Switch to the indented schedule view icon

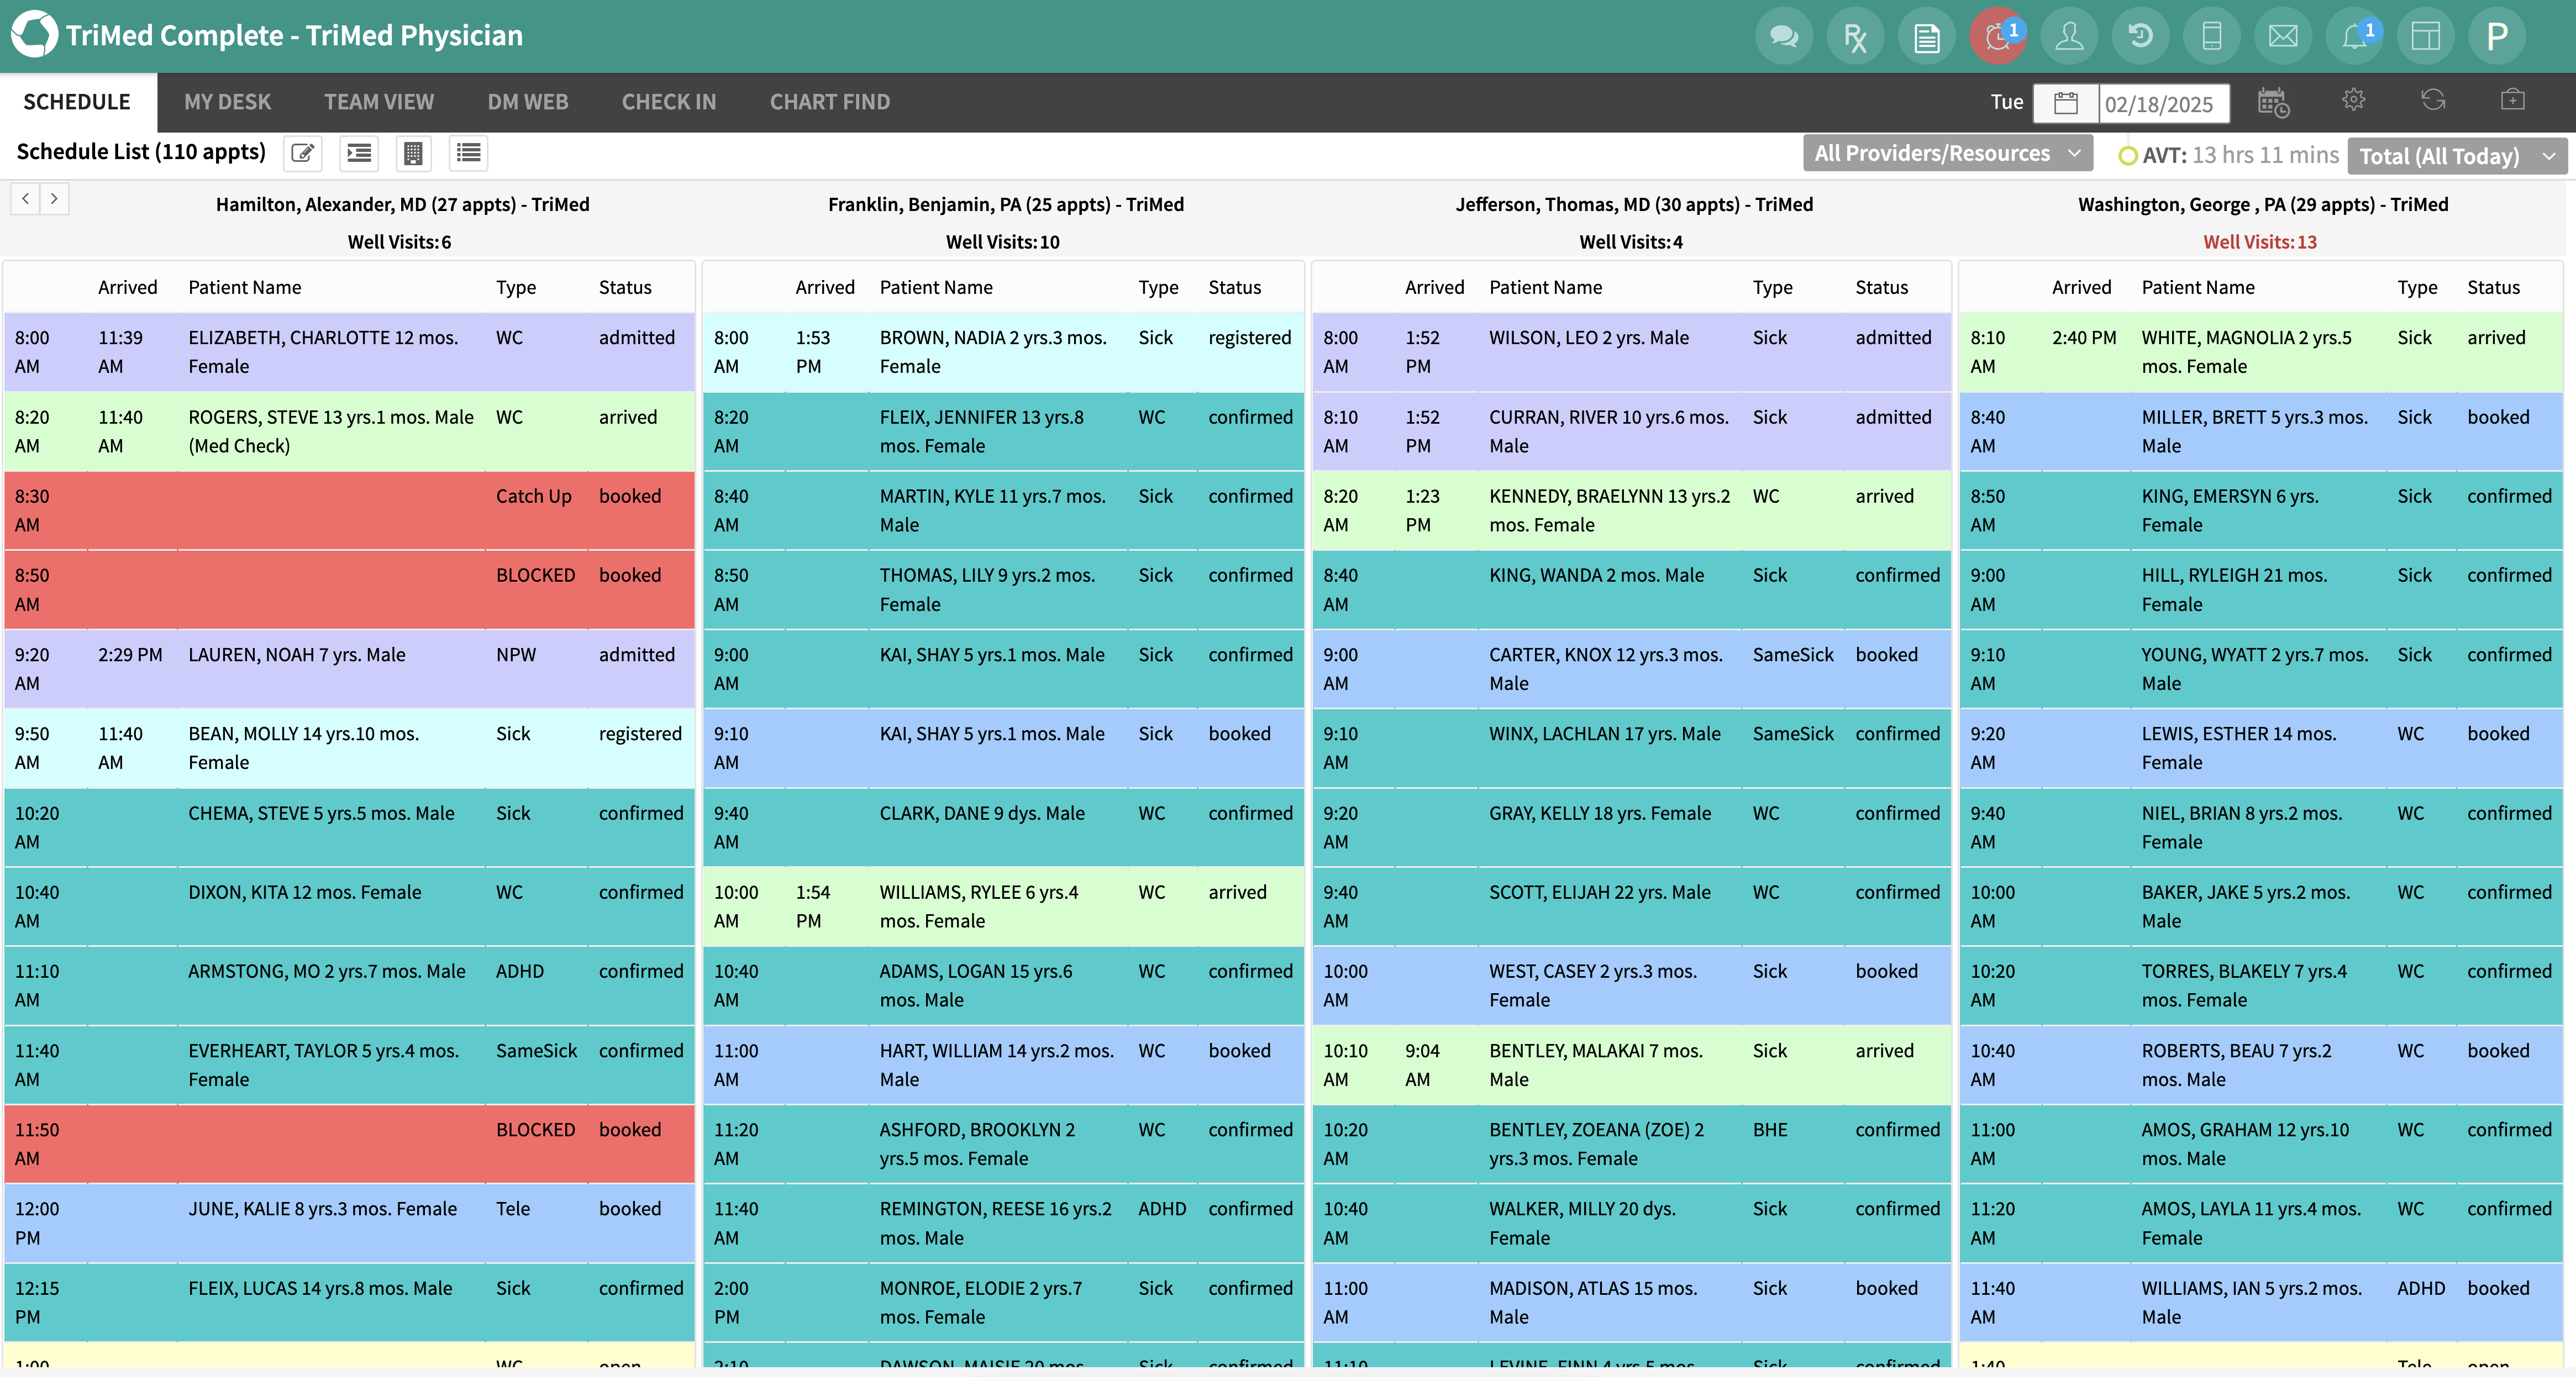click(x=358, y=153)
